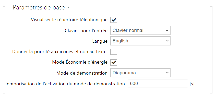Click the [s] seconds unit label
The image size is (215, 95).
(192, 84)
